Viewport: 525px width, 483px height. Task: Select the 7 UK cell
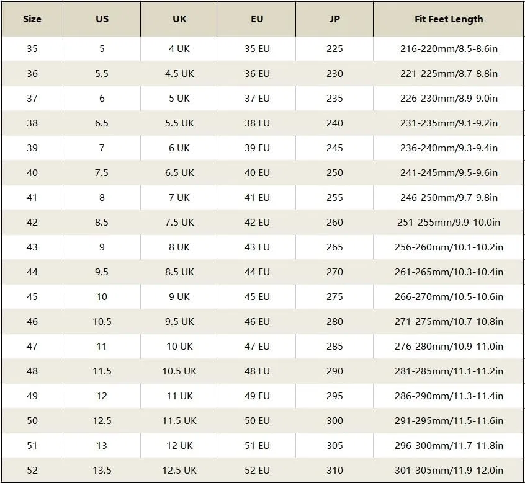tap(179, 197)
